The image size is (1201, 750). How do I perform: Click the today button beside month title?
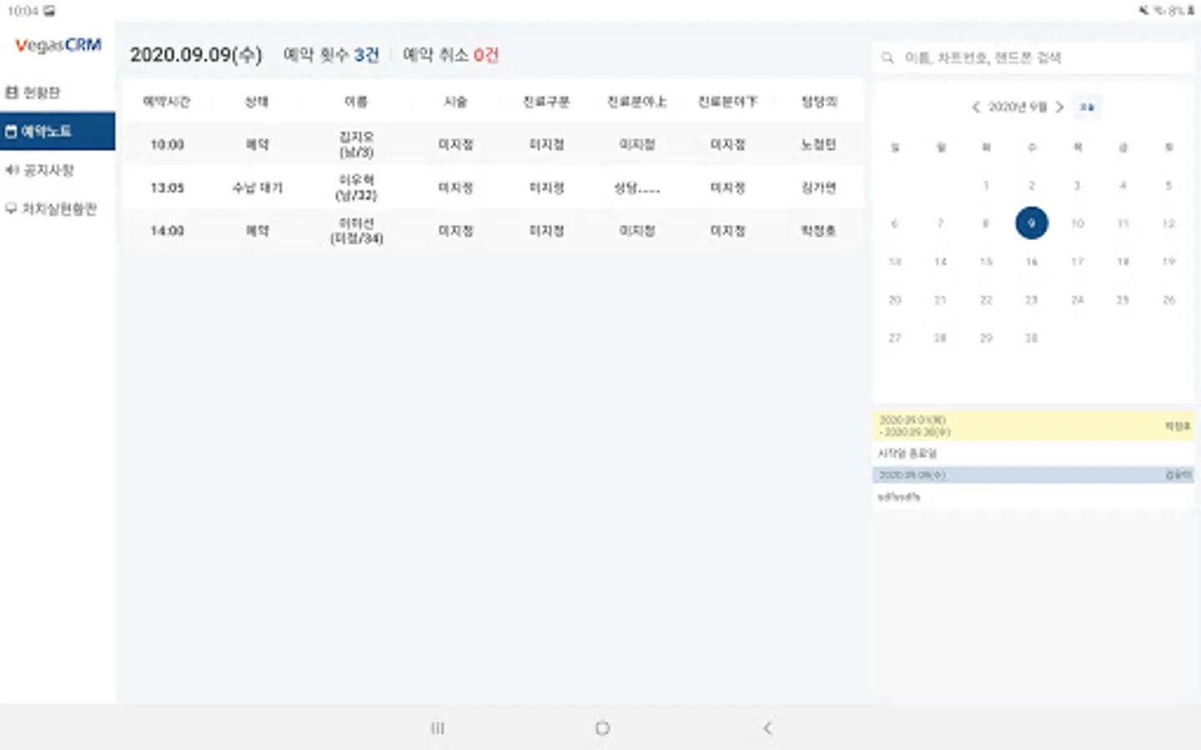coord(1087,107)
